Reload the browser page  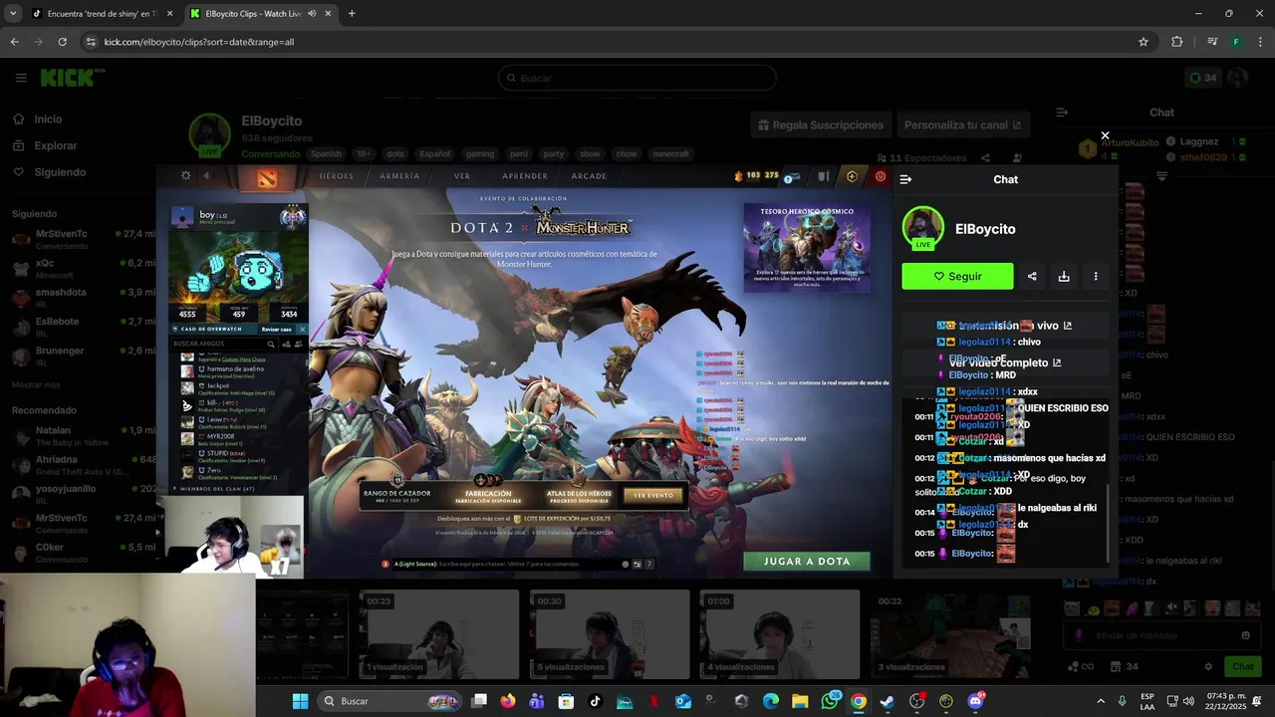pyautogui.click(x=62, y=42)
